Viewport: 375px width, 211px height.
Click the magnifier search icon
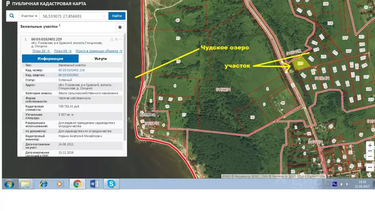point(12,16)
